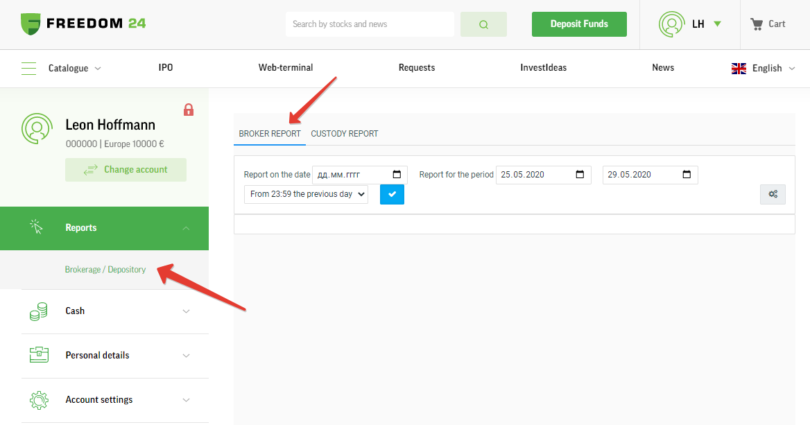Image resolution: width=810 pixels, height=425 pixels.
Task: Open the English language dropdown chevron
Action: 792,69
